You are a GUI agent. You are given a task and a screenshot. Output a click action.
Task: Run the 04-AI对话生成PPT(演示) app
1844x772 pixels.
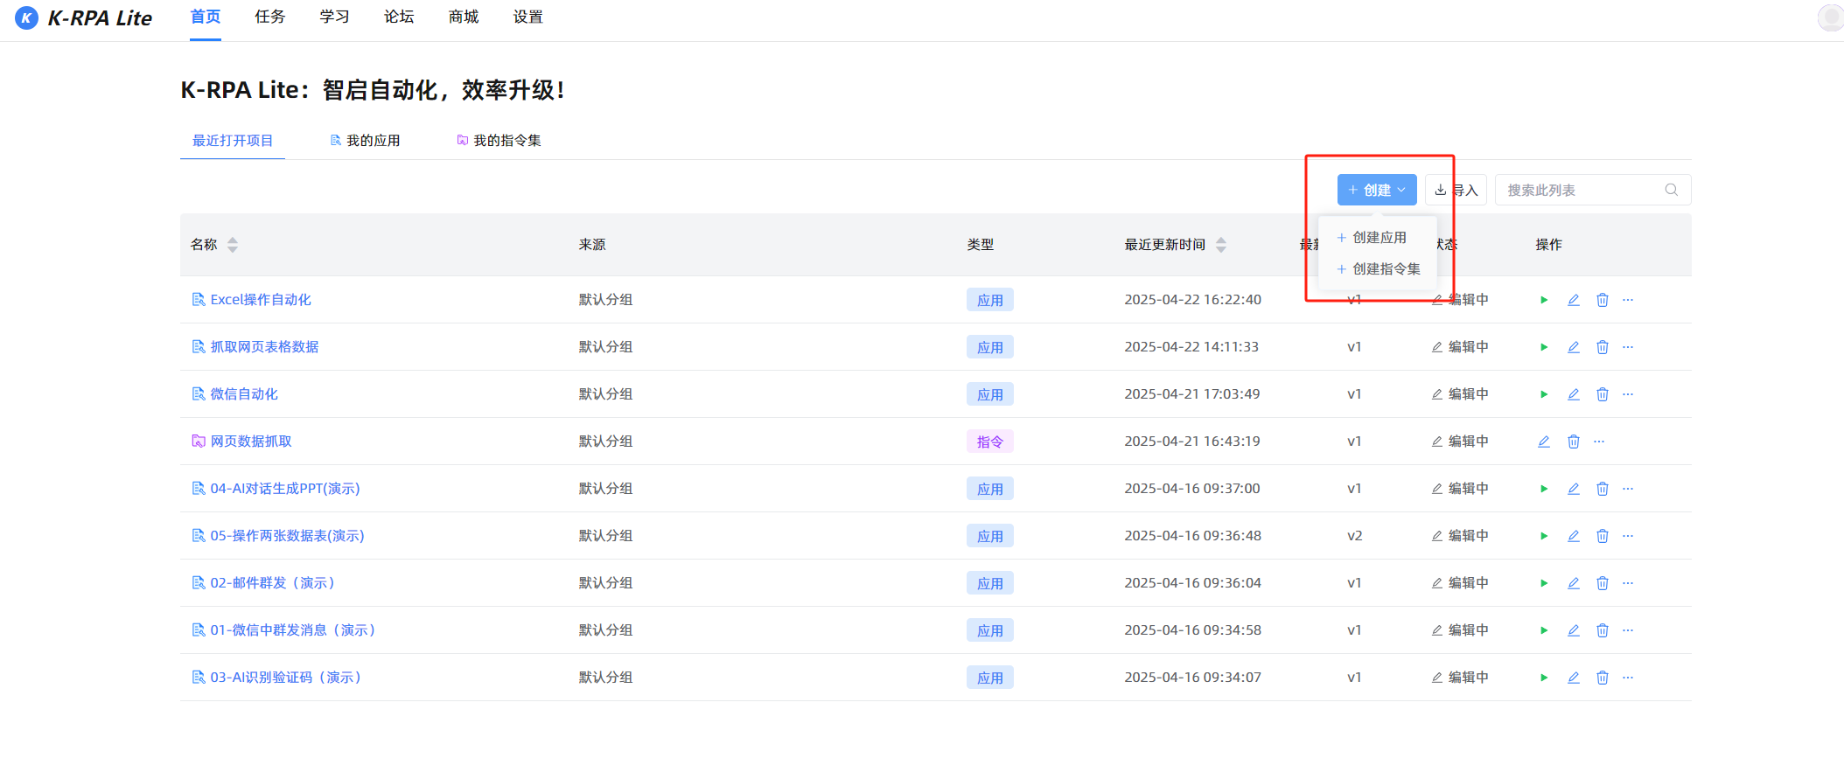1544,489
